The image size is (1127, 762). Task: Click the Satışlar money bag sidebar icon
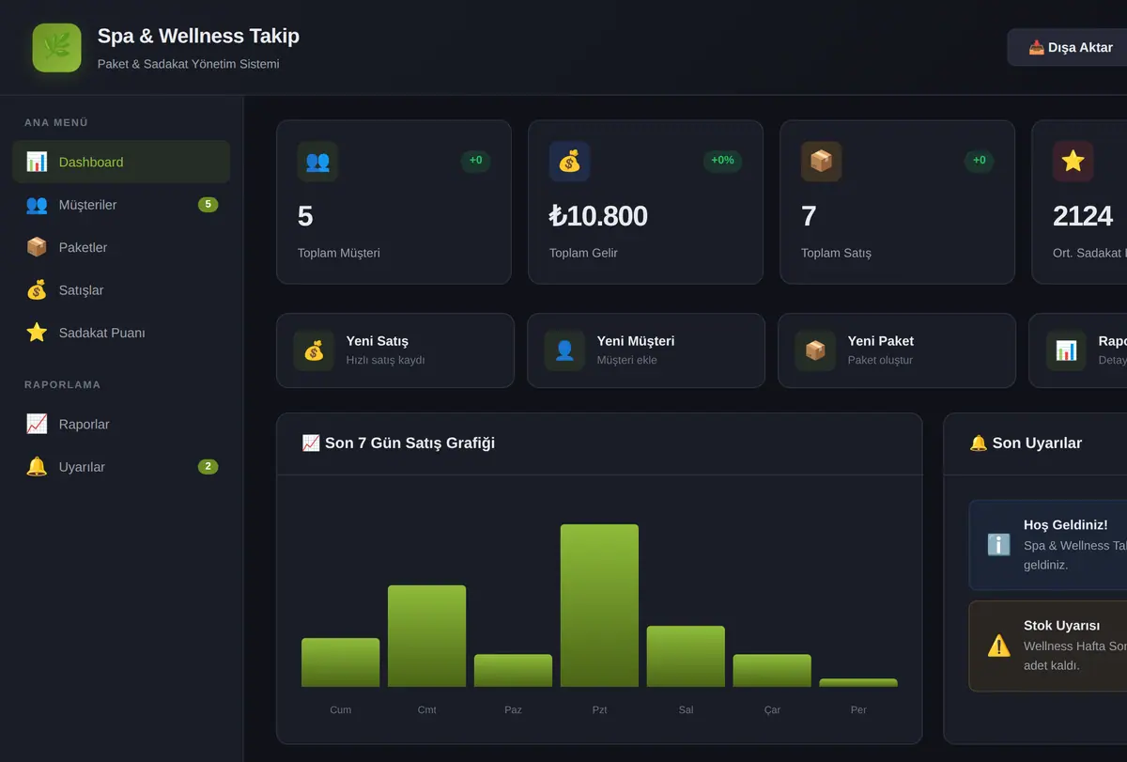(x=37, y=290)
